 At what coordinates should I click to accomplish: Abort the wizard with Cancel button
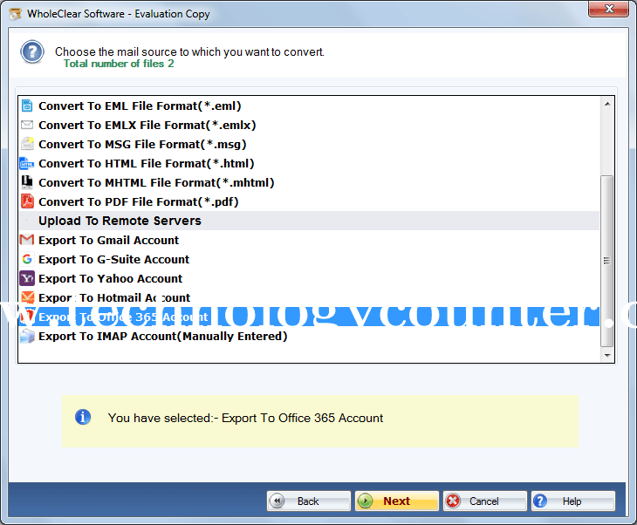point(485,501)
